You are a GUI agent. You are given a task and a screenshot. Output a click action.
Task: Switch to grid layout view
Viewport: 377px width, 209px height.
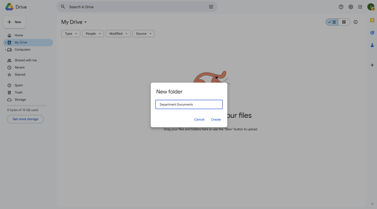click(x=344, y=22)
